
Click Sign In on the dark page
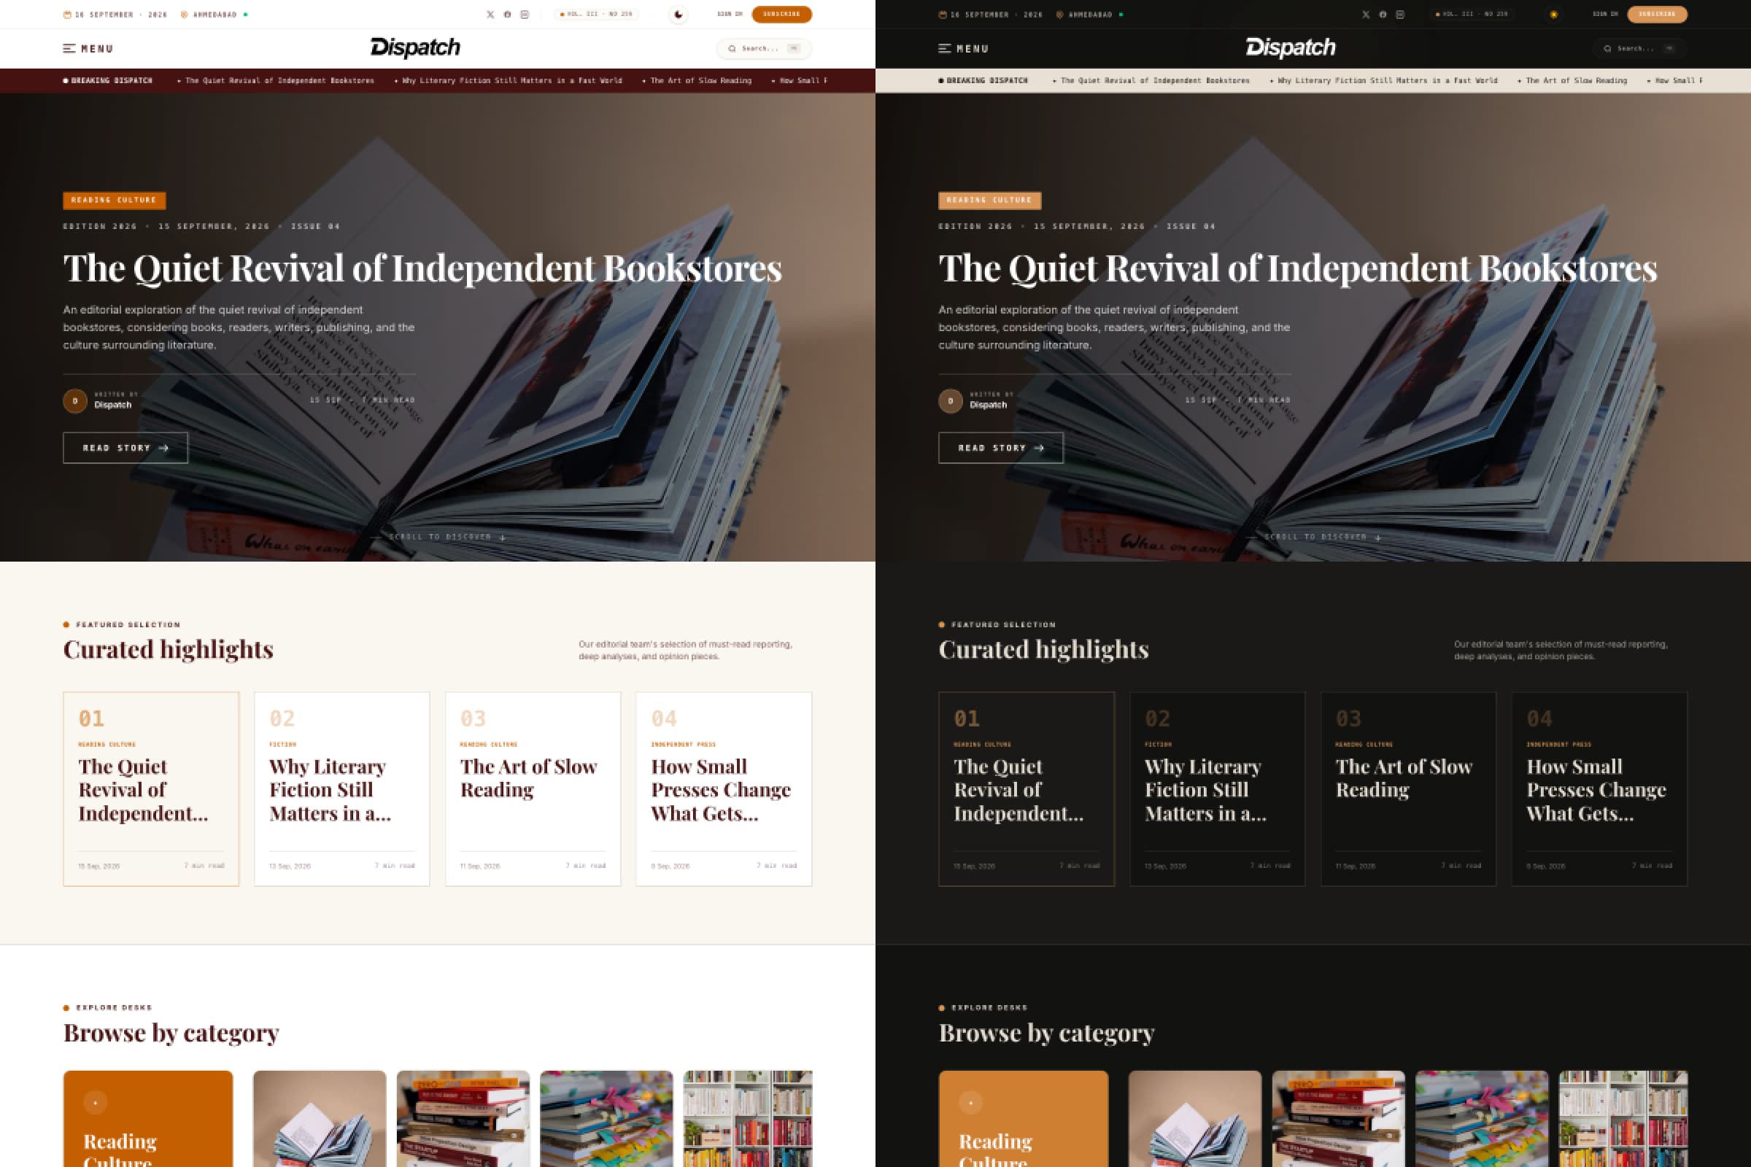click(x=1605, y=14)
